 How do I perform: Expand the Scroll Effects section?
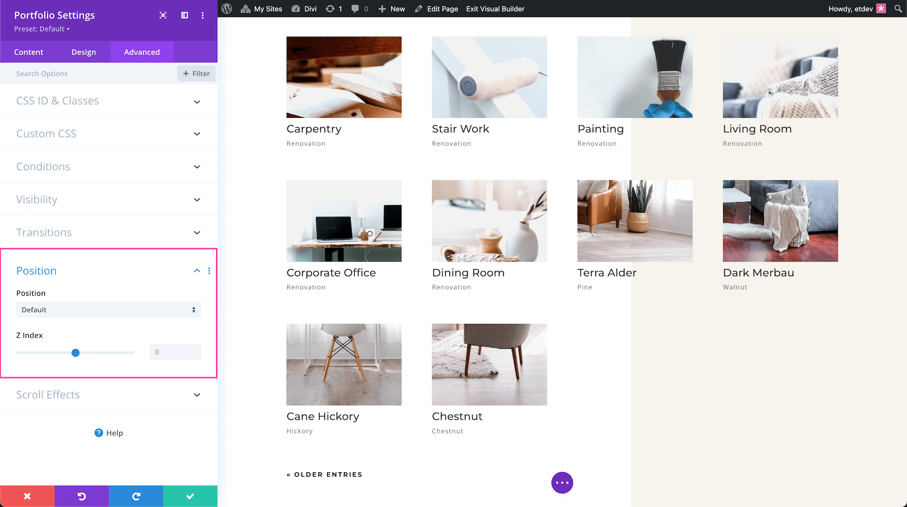pos(108,395)
